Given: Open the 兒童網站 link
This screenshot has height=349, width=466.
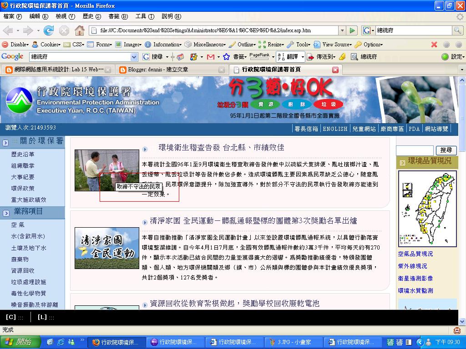Looking at the screenshot, I should [364, 129].
